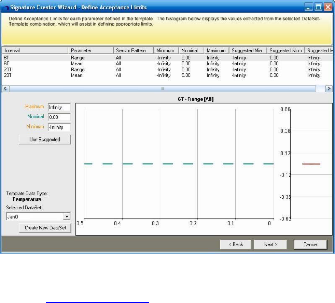Screen dimensions: 335x303
Task: Select the Minimum limit text box
Action: [x=59, y=127]
